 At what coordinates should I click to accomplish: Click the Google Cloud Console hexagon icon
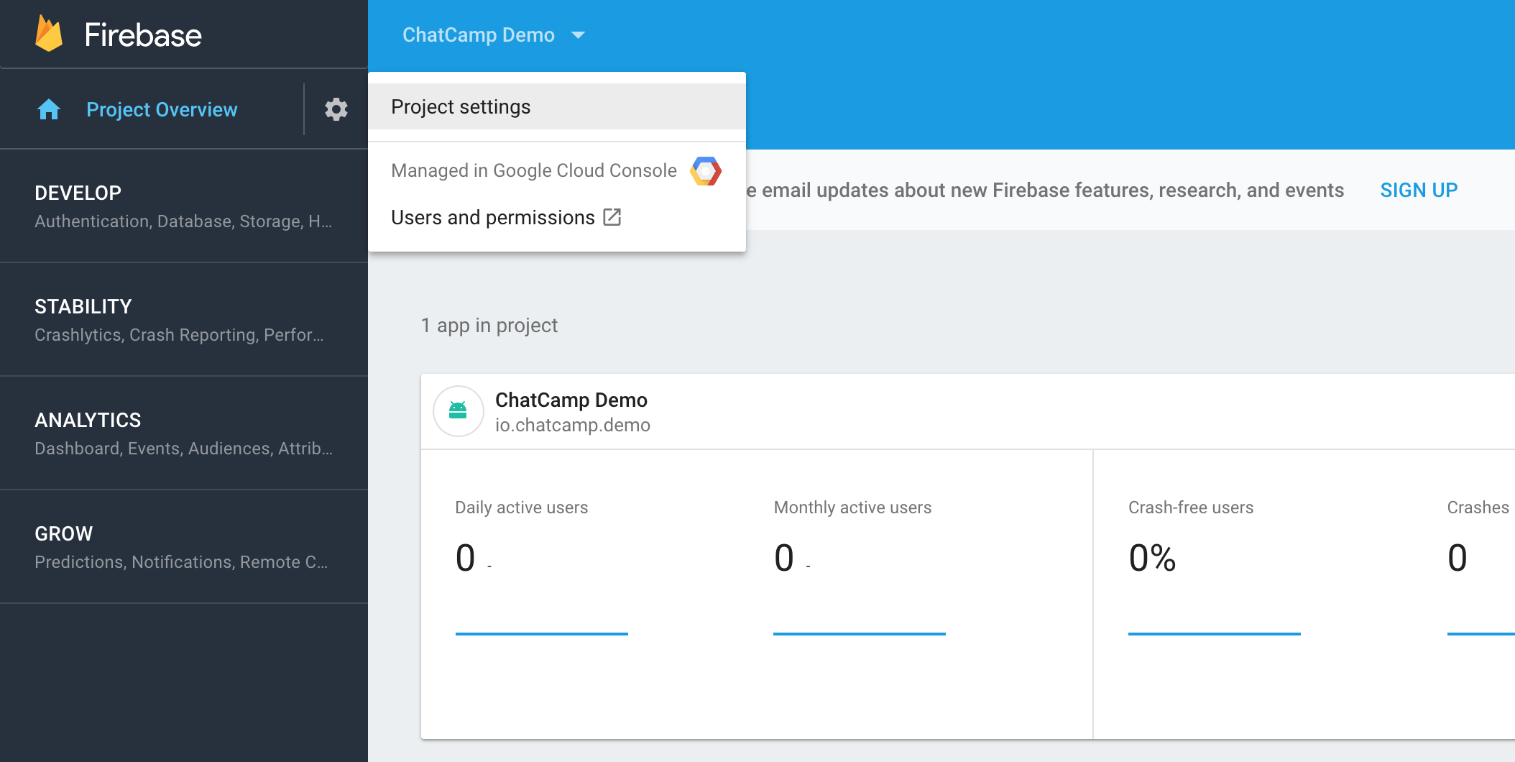point(706,171)
